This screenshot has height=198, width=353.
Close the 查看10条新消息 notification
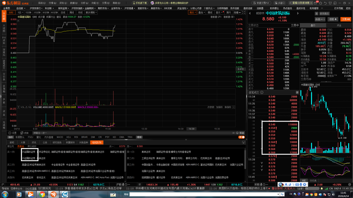point(311,3)
